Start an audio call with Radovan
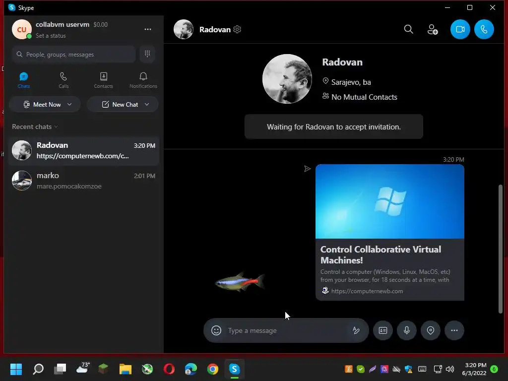 tap(484, 29)
